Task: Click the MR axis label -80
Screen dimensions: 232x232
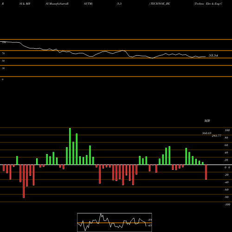Action: [x=226, y=197]
